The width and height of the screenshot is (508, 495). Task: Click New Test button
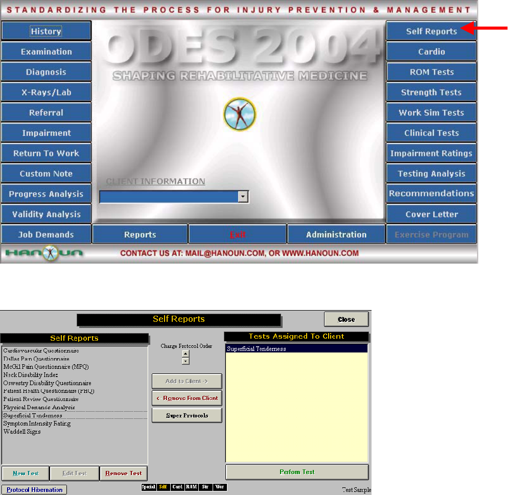[x=26, y=474]
